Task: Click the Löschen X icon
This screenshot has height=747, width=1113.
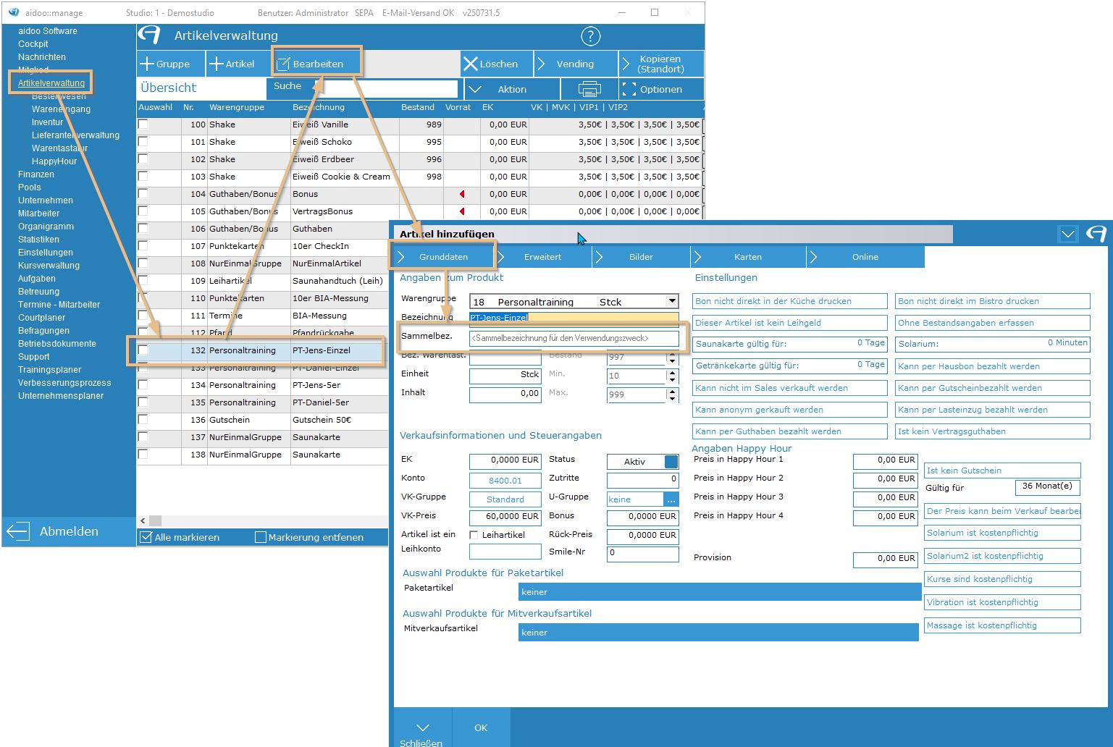Action: pos(471,64)
